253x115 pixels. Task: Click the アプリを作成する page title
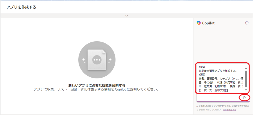21,7
